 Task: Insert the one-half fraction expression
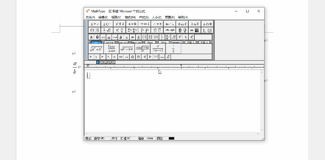tap(173, 49)
